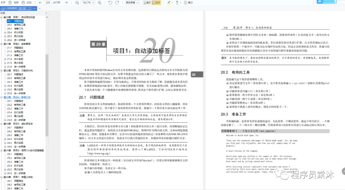This screenshot has width=345, height=190.
Task: Click the zoom in magnifier icon
Action: pyautogui.click(x=99, y=3)
